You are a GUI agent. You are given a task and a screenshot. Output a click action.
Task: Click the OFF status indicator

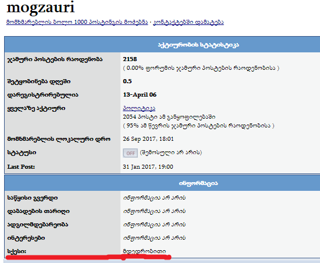(130, 153)
